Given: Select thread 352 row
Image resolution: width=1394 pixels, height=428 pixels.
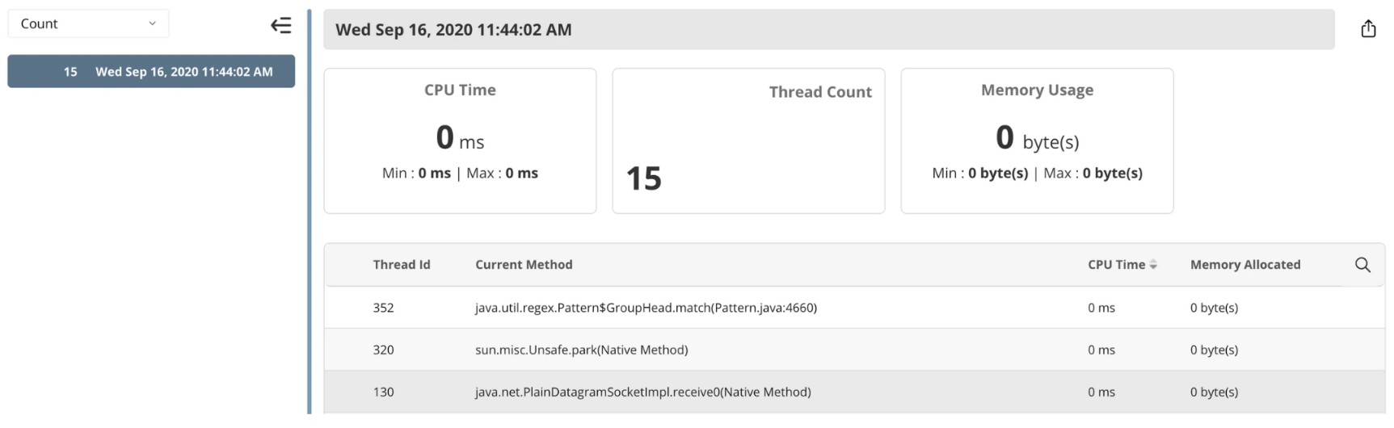Looking at the screenshot, I should click(383, 308).
